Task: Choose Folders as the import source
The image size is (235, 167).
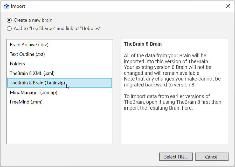Action: coord(17,64)
